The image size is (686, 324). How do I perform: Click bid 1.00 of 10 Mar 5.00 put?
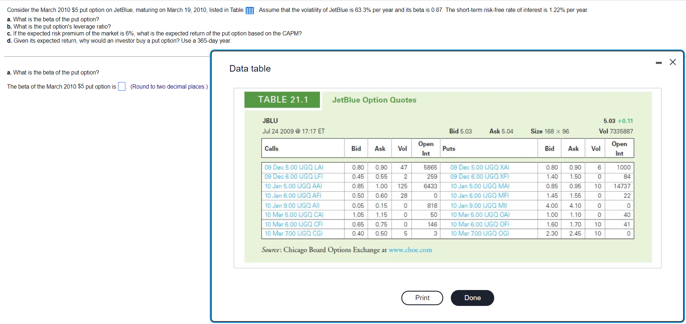[552, 215]
